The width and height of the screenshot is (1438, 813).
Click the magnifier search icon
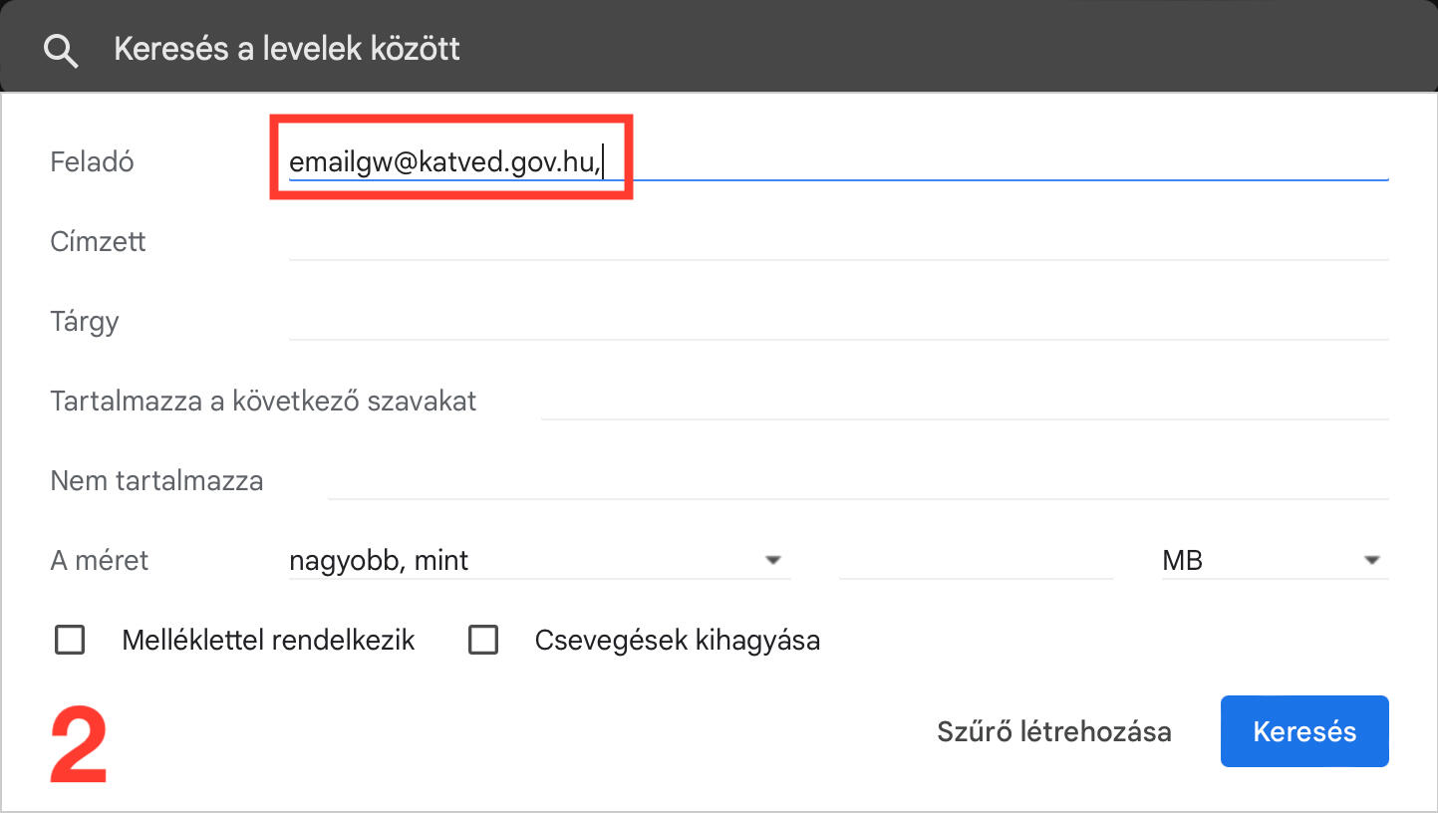pyautogui.click(x=61, y=49)
